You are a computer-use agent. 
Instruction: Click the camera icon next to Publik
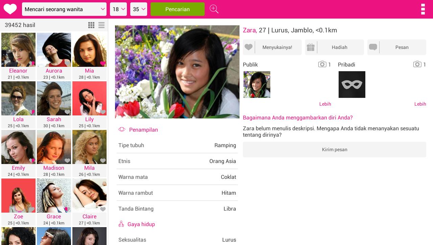(x=322, y=64)
